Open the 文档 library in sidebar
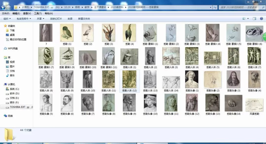 pos(10,71)
